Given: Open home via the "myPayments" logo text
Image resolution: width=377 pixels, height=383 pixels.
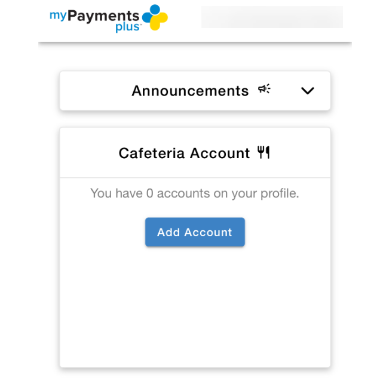Looking at the screenshot, I should tap(94, 16).
